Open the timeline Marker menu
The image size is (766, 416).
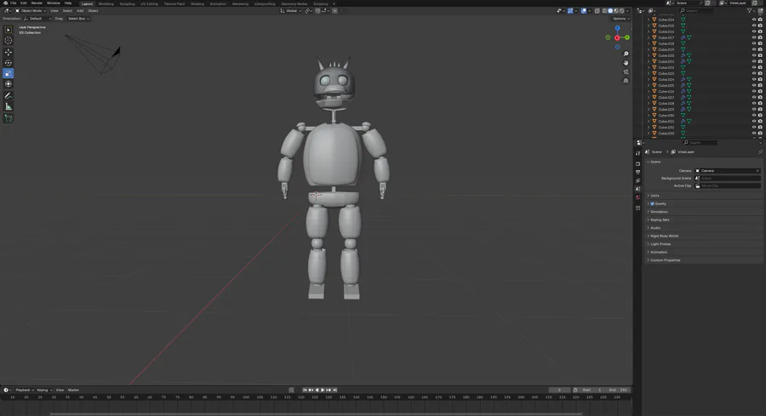coord(73,390)
